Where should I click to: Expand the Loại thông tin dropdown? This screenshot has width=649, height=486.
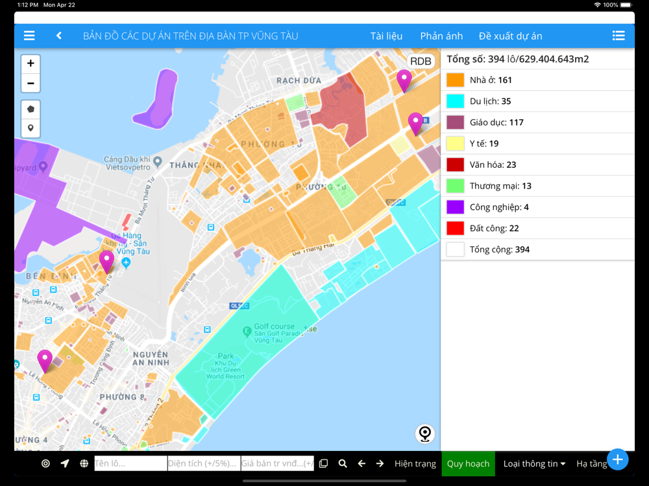[x=534, y=464]
